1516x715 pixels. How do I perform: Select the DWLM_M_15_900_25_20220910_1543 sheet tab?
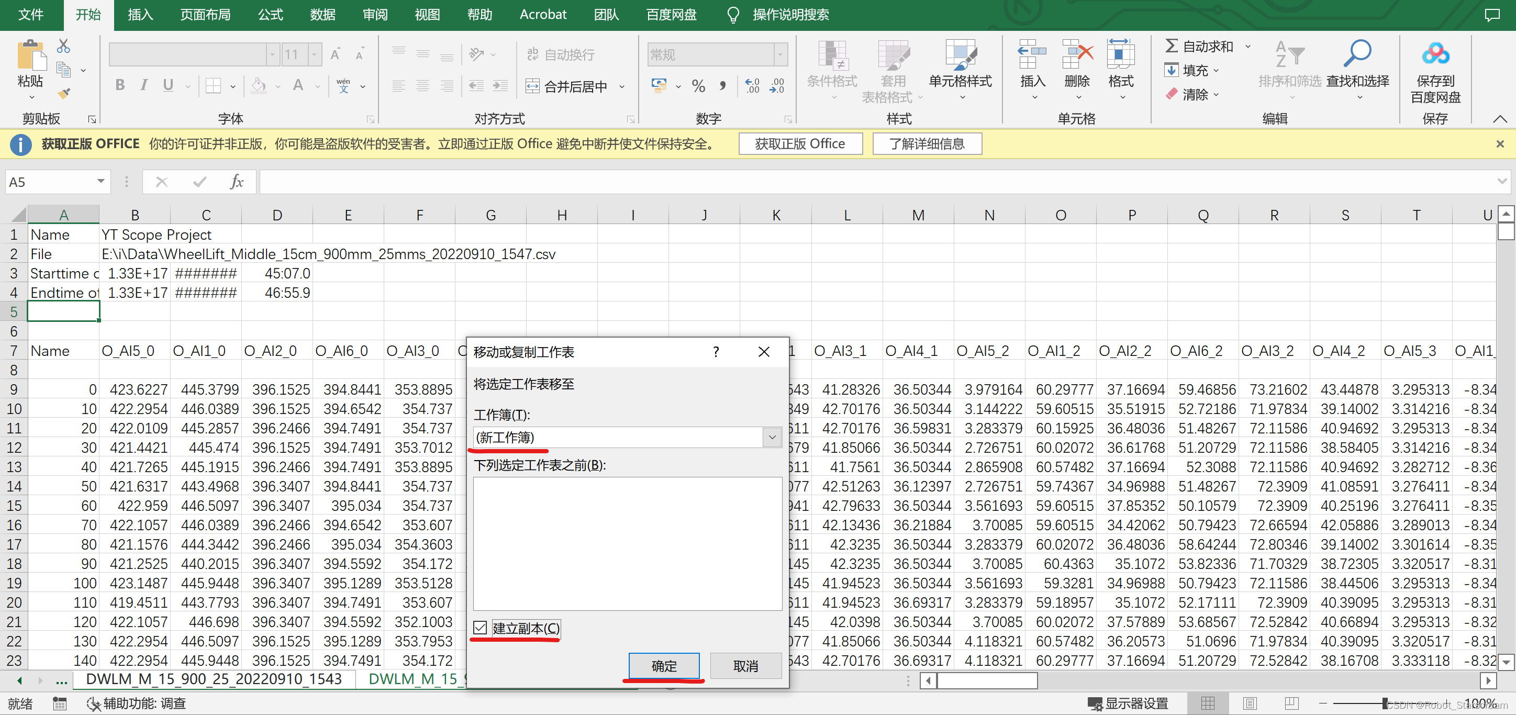tap(215, 679)
